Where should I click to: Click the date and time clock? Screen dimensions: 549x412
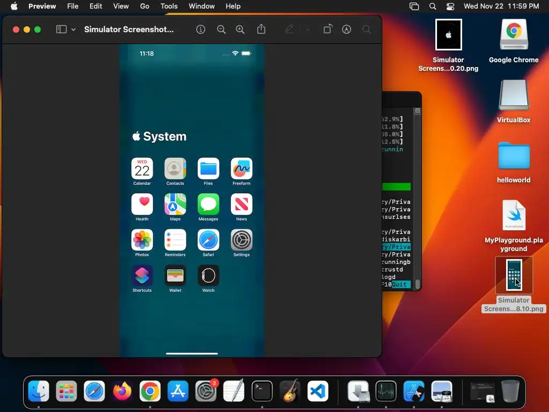(501, 6)
